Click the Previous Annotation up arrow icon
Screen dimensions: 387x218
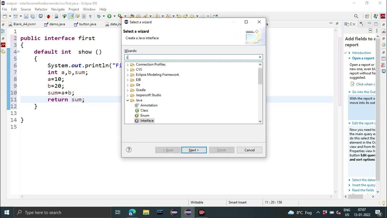(167, 16)
